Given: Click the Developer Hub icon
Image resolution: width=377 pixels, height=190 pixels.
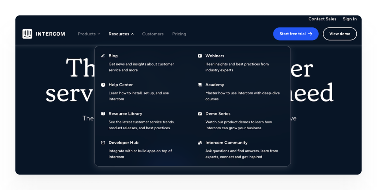Looking at the screenshot, I should (x=103, y=143).
